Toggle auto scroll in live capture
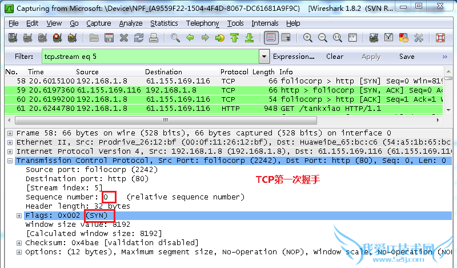 (x=286, y=38)
